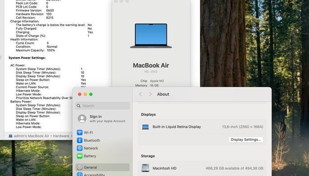The width and height of the screenshot is (309, 176).
Task: Select Battery Power heading
Action: click(21, 102)
